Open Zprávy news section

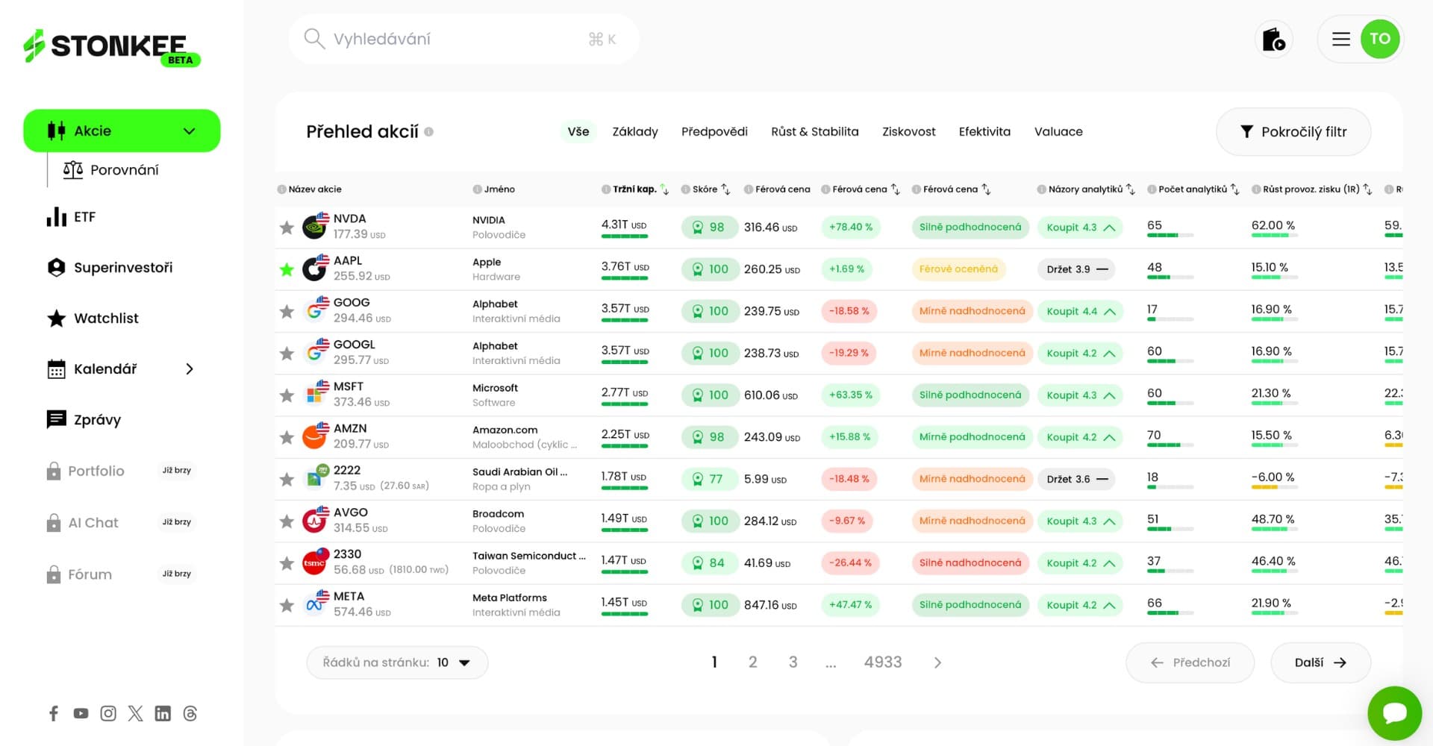pyautogui.click(x=84, y=419)
